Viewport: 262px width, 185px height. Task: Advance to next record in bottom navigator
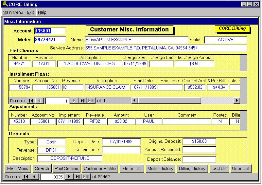[69, 176]
